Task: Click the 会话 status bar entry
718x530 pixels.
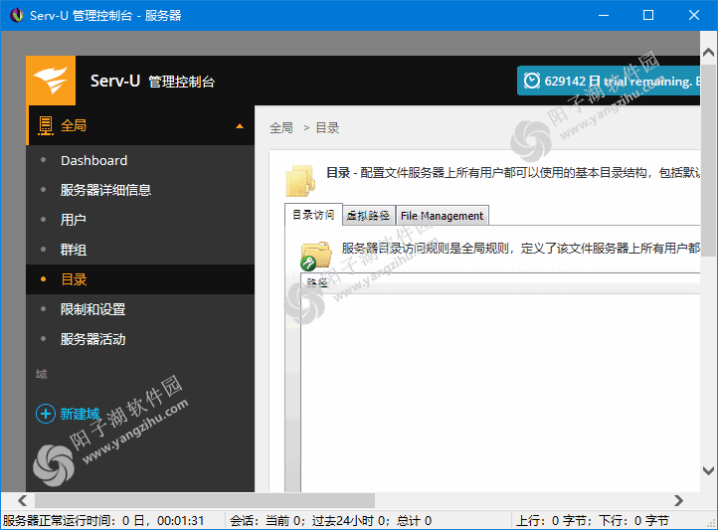Action: pos(330,520)
